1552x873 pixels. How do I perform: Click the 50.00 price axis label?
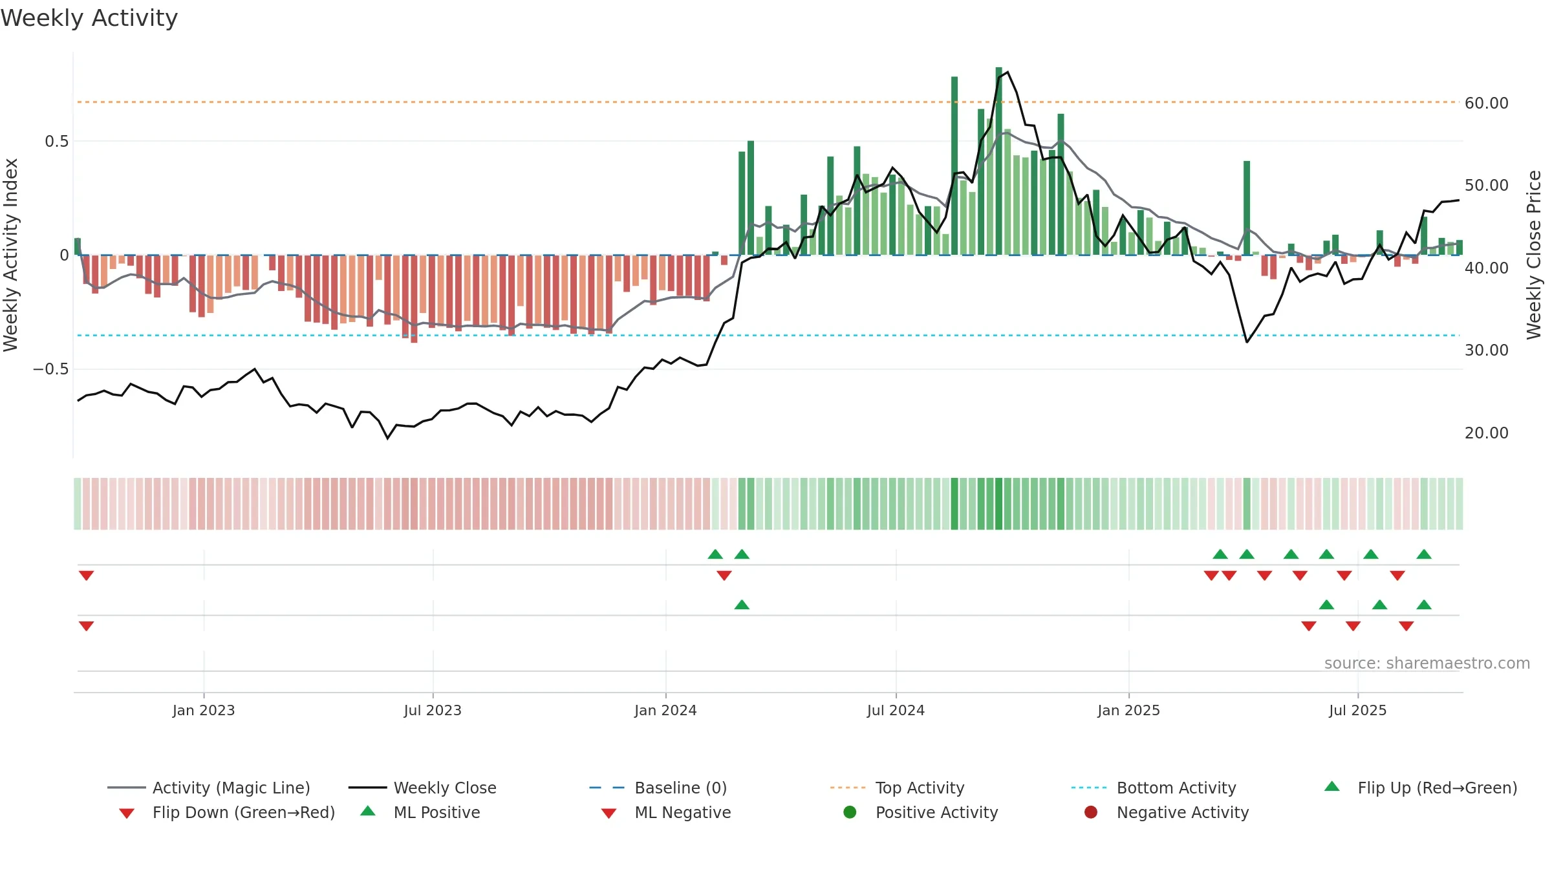click(x=1486, y=185)
